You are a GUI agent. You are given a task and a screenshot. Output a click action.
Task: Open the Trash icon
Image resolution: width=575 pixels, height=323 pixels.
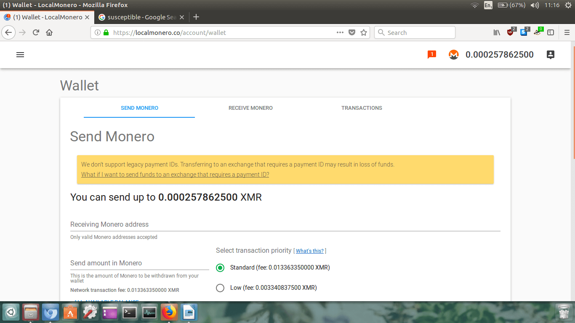click(563, 312)
